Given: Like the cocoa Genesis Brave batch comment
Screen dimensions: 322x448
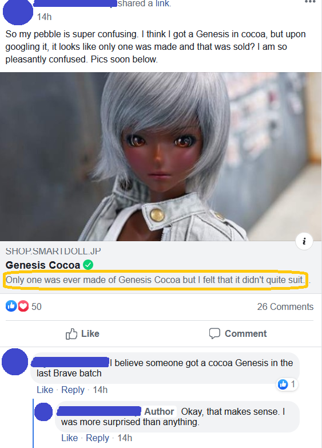Looking at the screenshot, I should (x=45, y=390).
